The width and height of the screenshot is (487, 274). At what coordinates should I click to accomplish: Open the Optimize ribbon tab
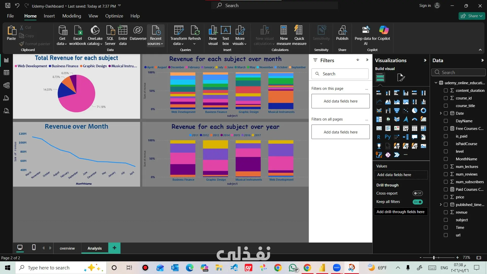114,16
